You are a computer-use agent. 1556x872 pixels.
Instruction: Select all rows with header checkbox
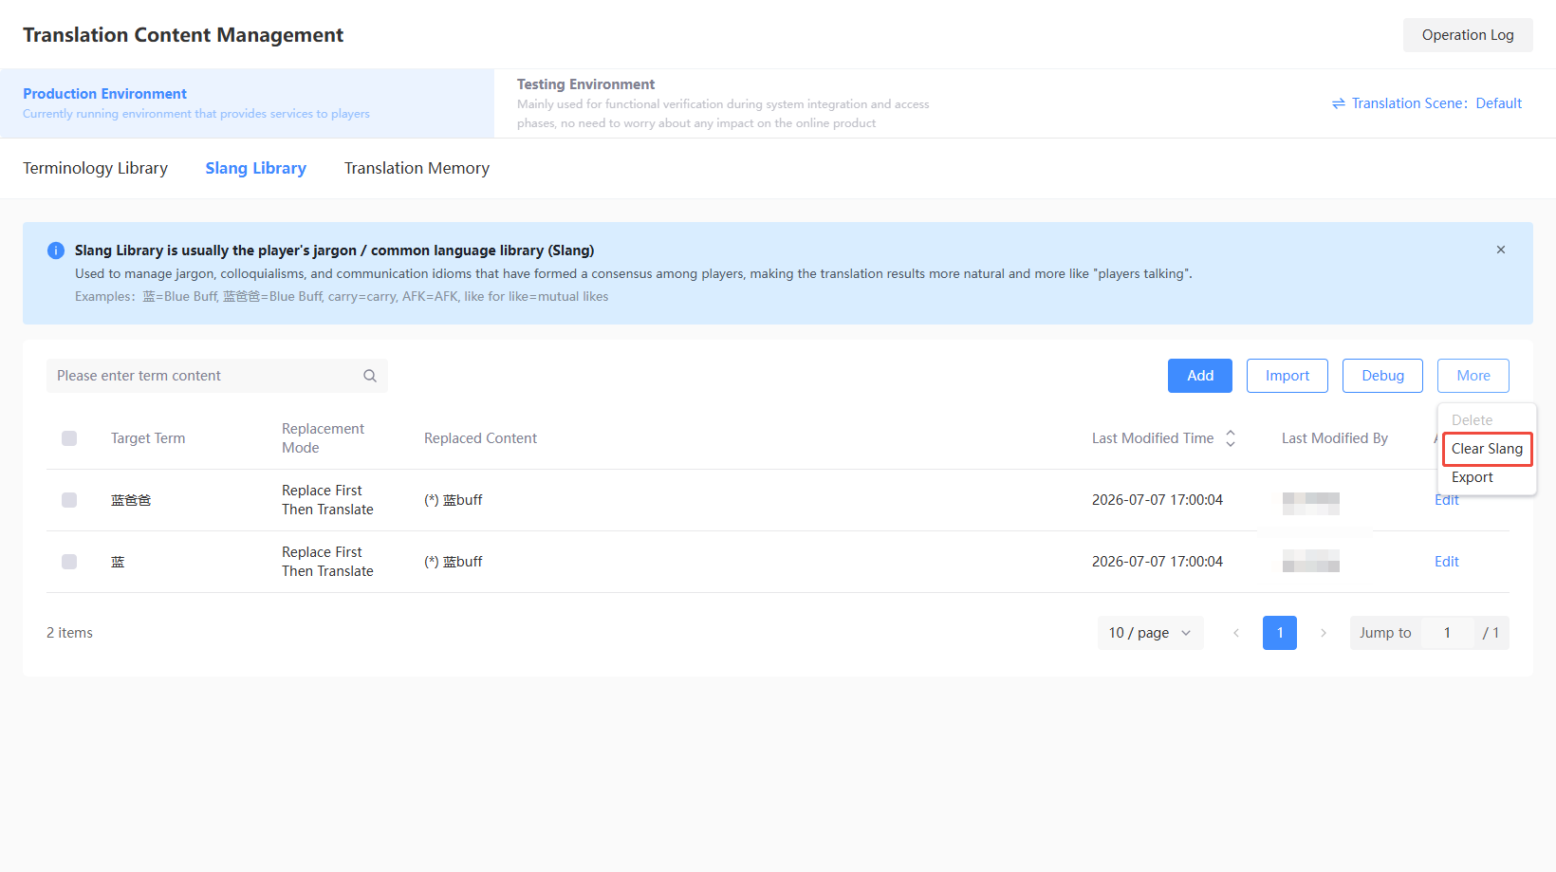tap(69, 438)
